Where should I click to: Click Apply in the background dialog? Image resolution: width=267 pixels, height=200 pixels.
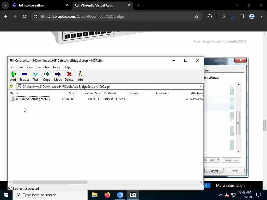(x=235, y=171)
